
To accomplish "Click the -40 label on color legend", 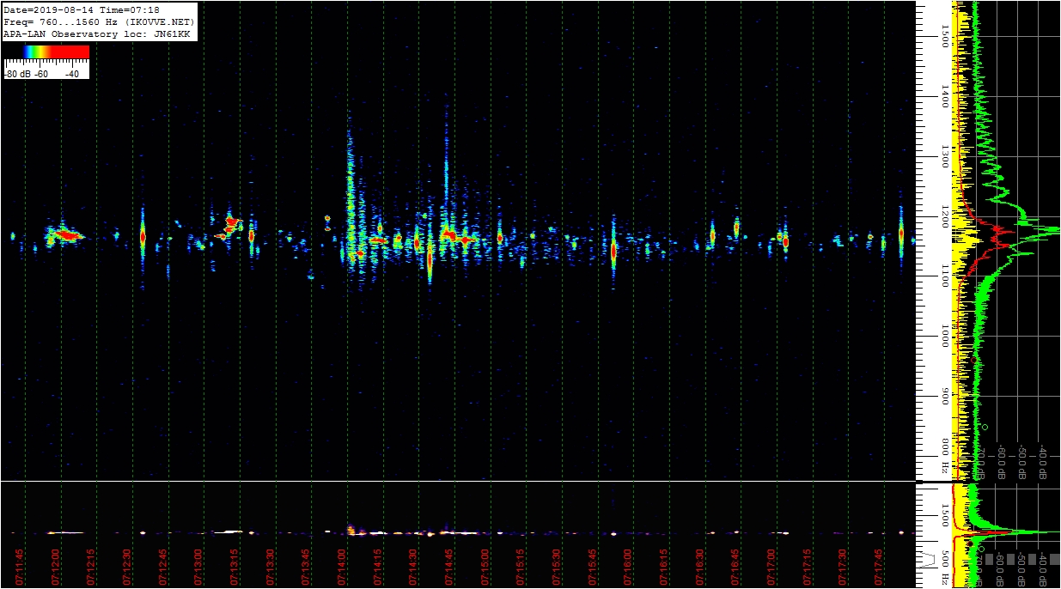I will pos(72,74).
